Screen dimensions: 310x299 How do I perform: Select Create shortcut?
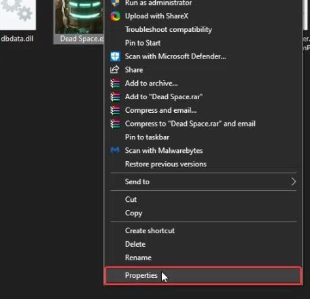203,230
